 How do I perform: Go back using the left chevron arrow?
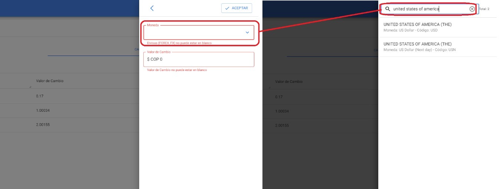pyautogui.click(x=151, y=8)
